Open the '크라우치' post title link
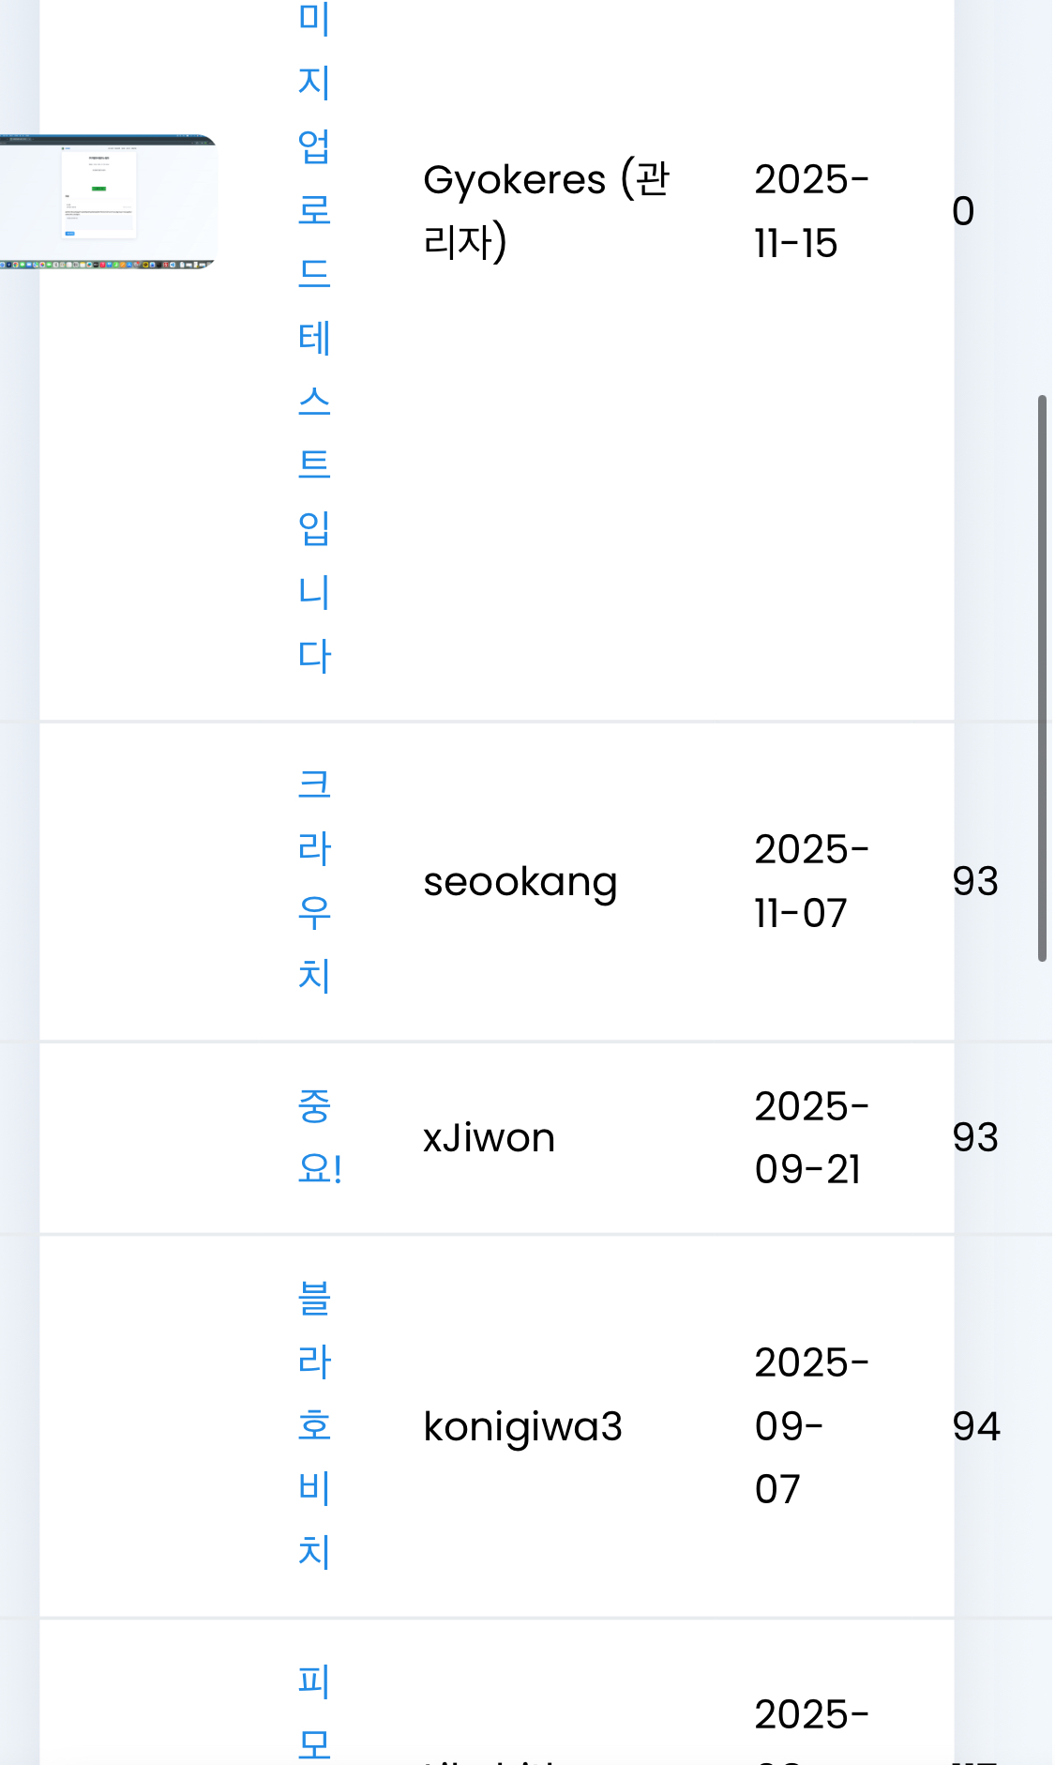 coord(314,880)
